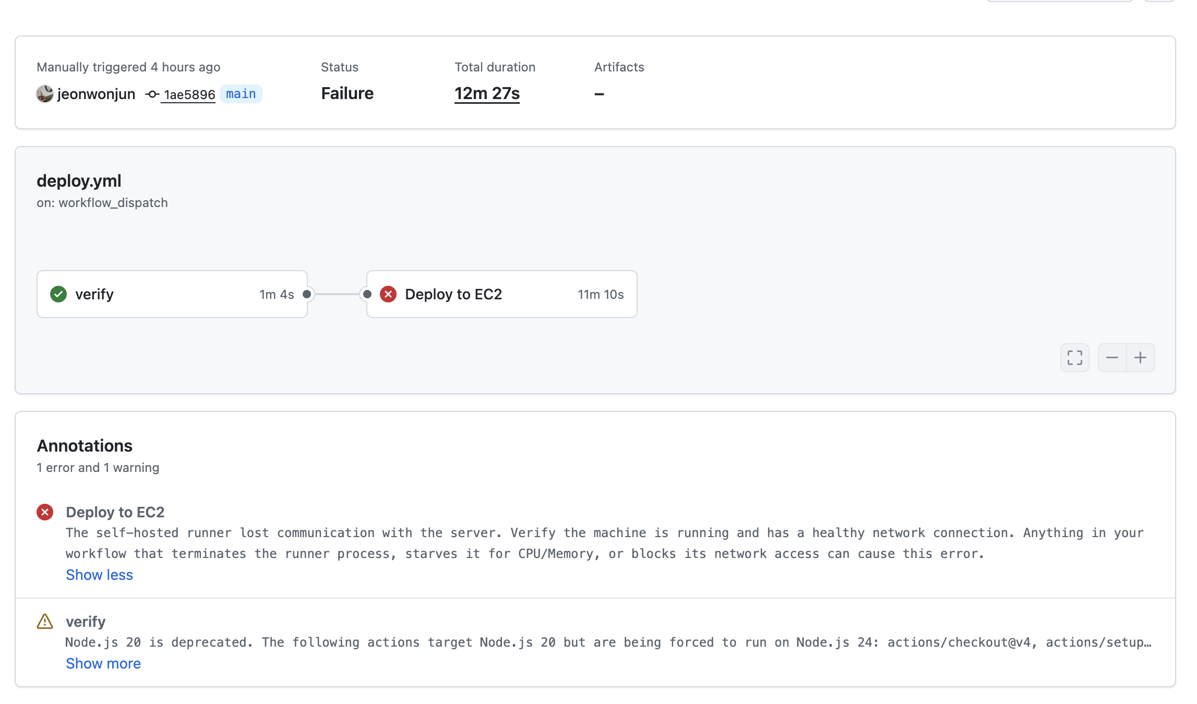This screenshot has height=704, width=1197.
Task: Click the Failure status text
Action: [348, 93]
